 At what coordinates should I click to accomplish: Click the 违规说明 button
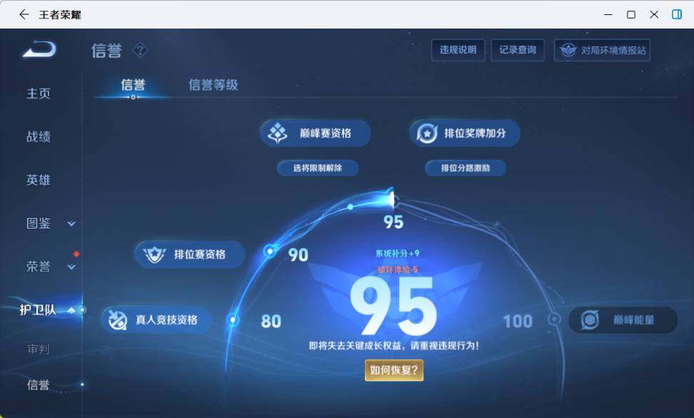(x=458, y=50)
